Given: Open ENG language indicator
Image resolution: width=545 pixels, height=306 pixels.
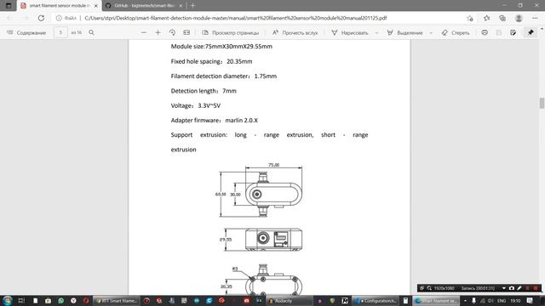Looking at the screenshot, I should click(502, 301).
